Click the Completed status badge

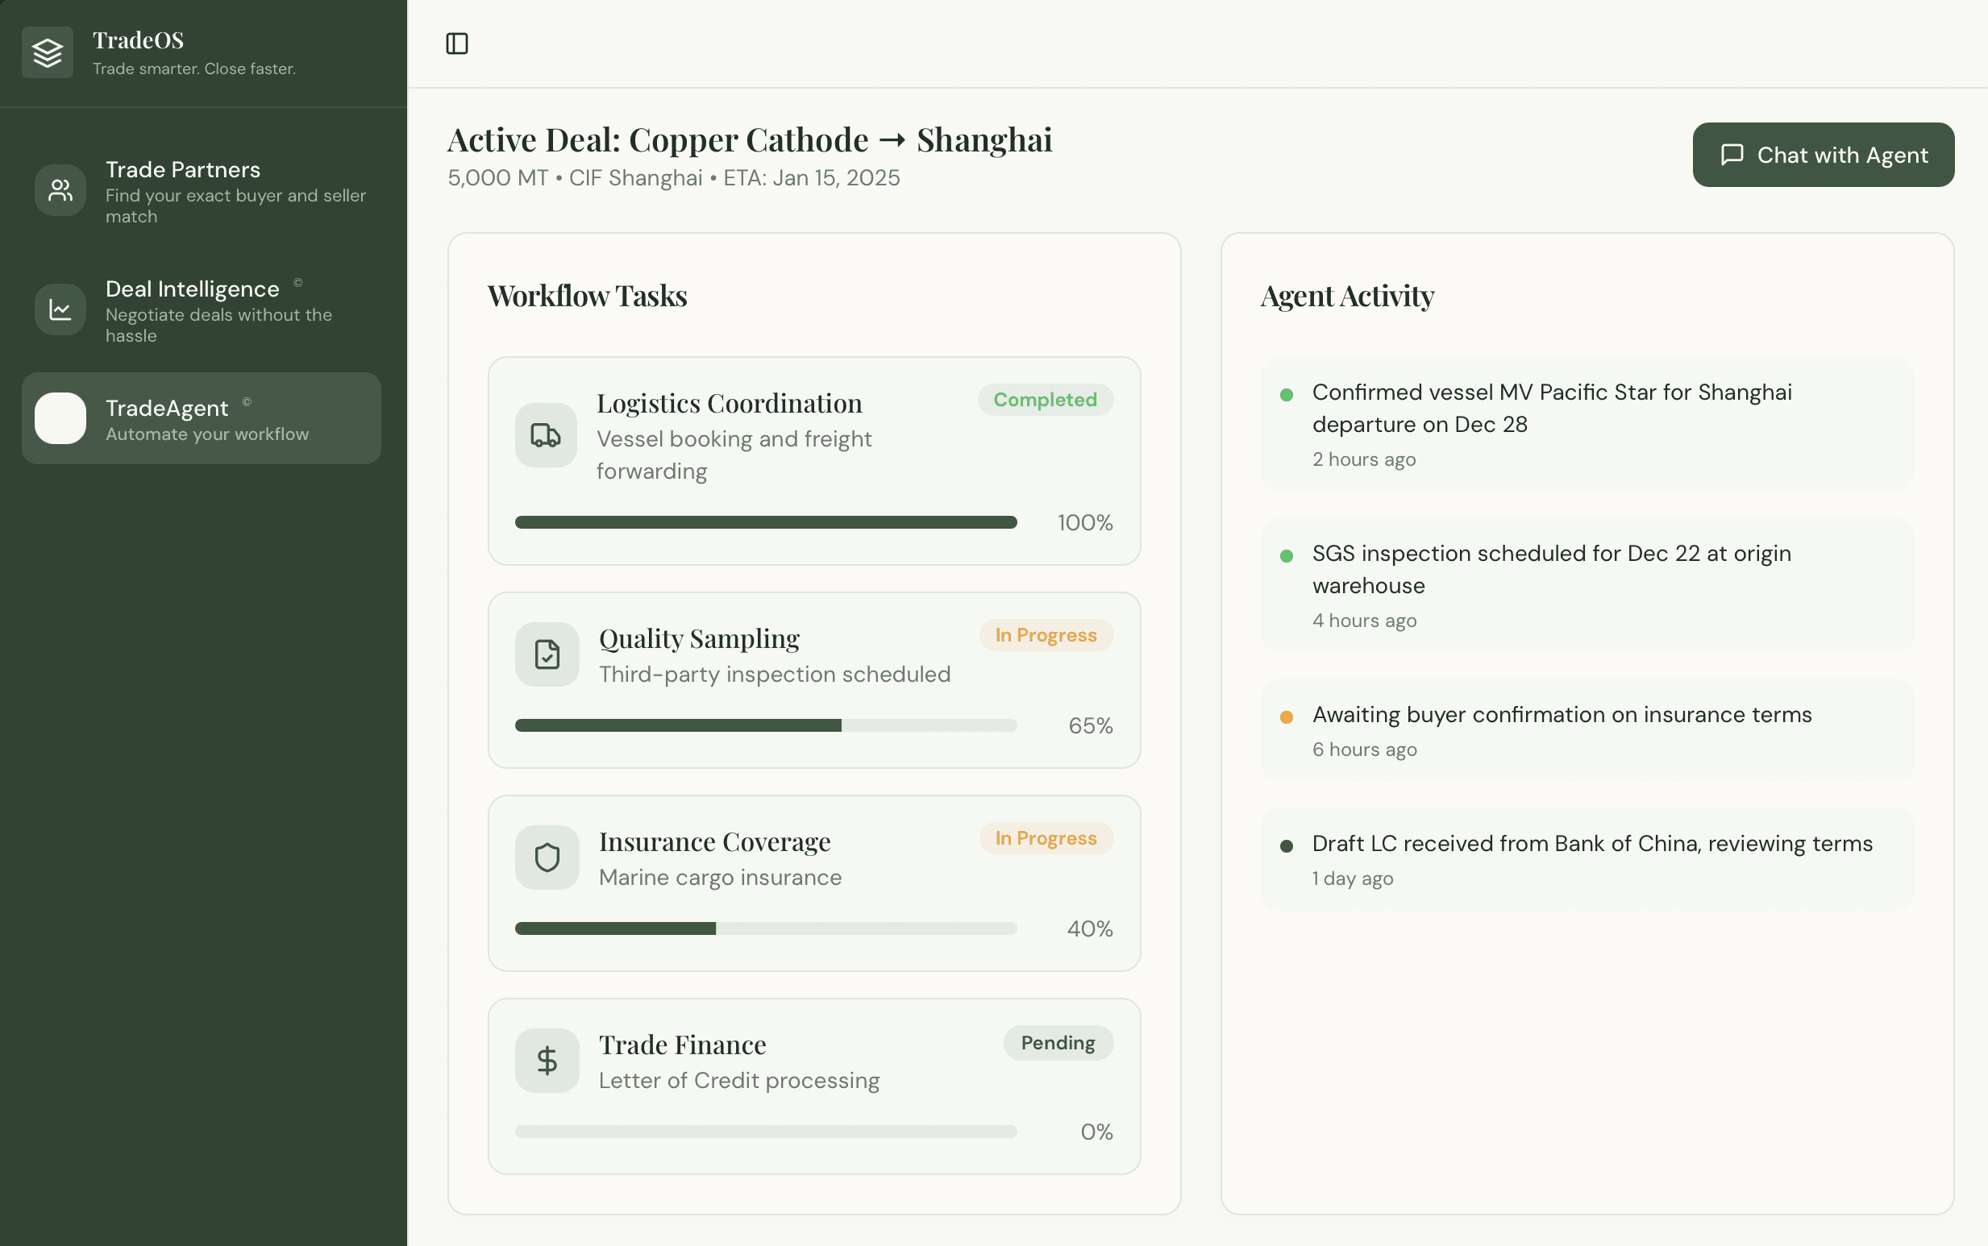click(1044, 400)
